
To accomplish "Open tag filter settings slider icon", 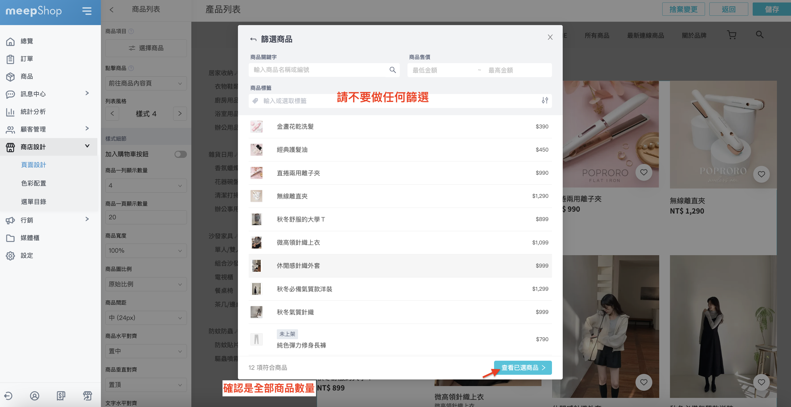I will pyautogui.click(x=545, y=101).
